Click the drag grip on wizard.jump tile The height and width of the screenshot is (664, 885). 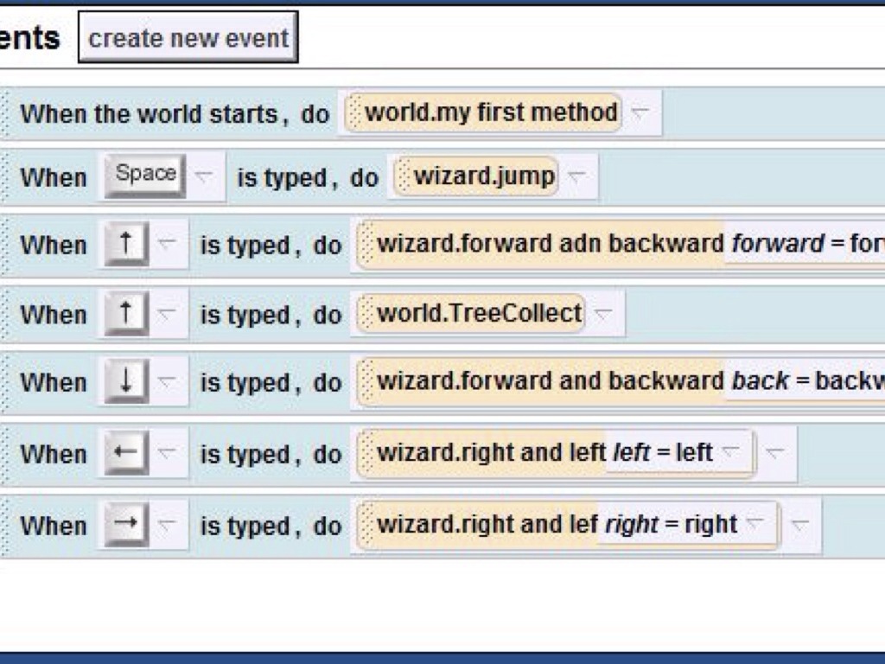402,177
